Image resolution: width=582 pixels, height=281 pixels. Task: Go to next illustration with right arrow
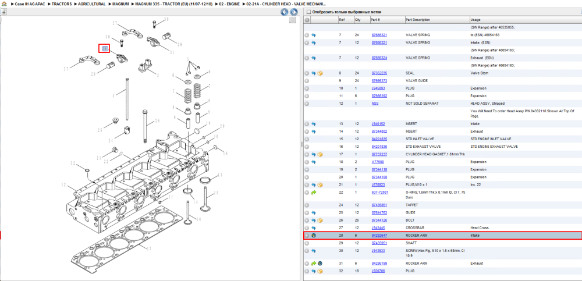click(x=293, y=12)
